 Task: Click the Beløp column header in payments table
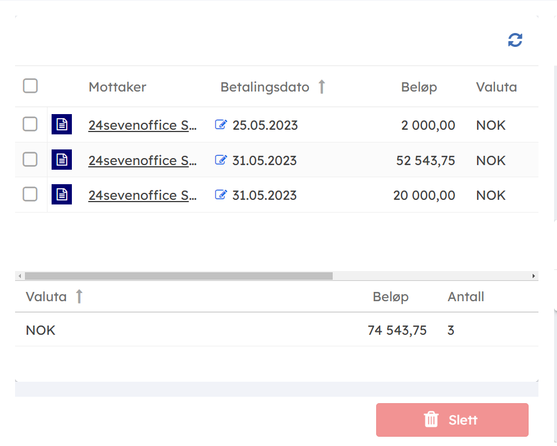click(418, 87)
